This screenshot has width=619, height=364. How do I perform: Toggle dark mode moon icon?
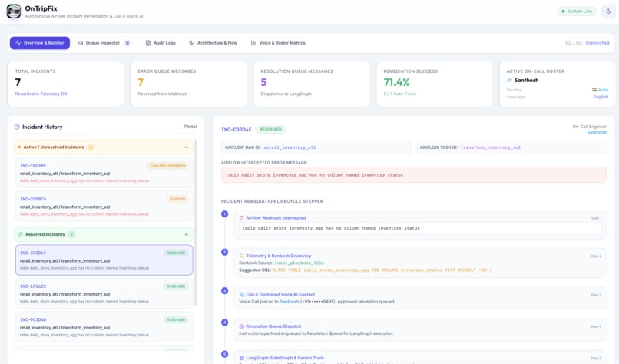pos(608,11)
